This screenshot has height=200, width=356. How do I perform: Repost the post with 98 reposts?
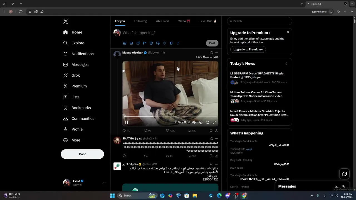click(148, 131)
